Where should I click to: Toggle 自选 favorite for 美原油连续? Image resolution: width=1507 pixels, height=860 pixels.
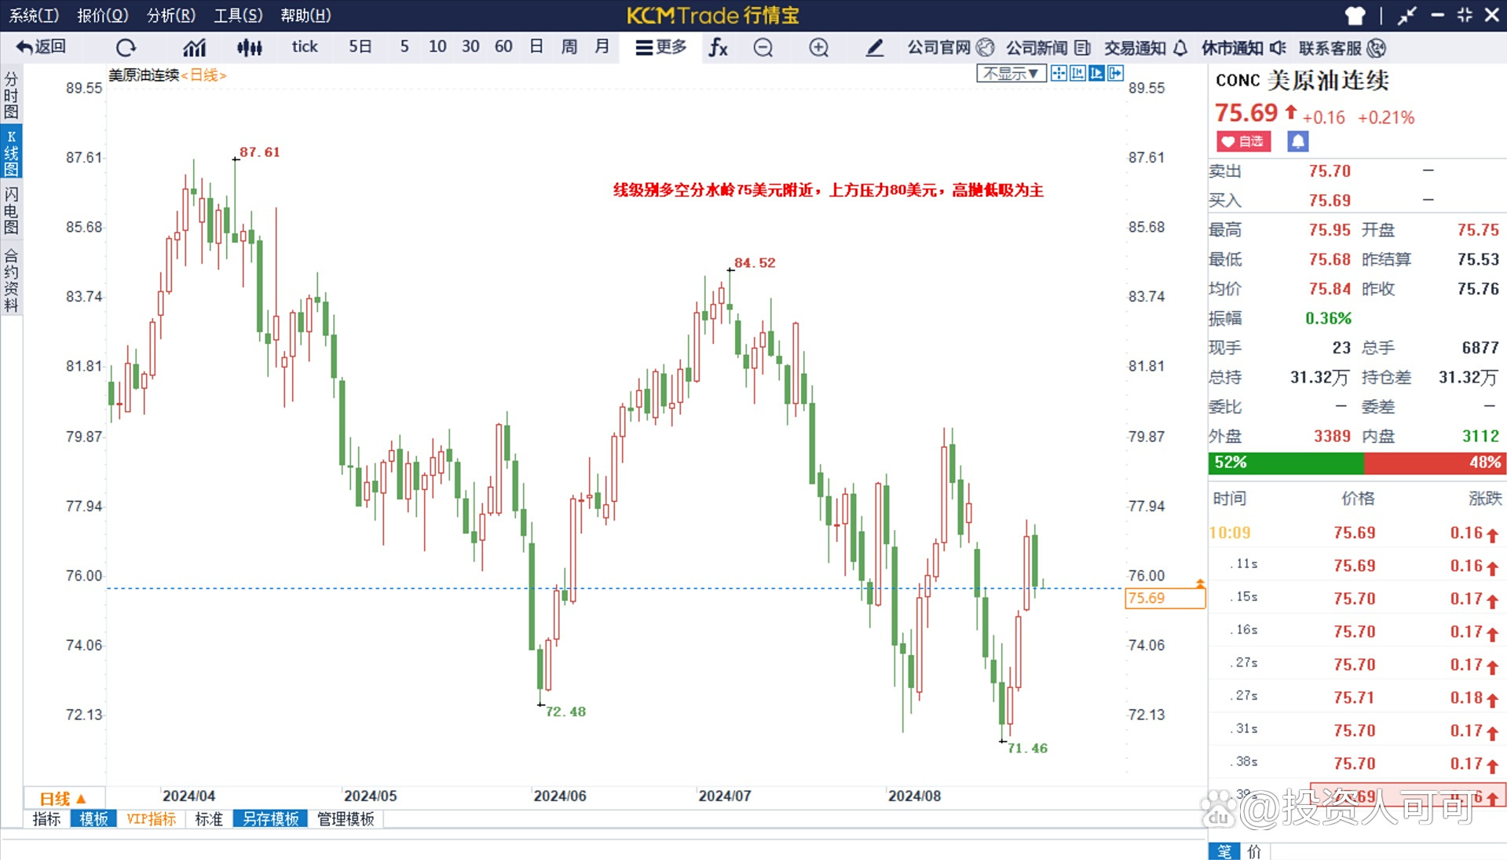(1243, 141)
